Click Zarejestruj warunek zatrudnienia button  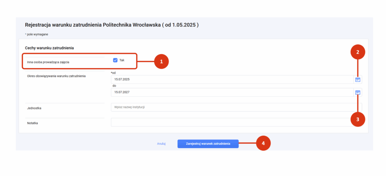click(x=208, y=144)
